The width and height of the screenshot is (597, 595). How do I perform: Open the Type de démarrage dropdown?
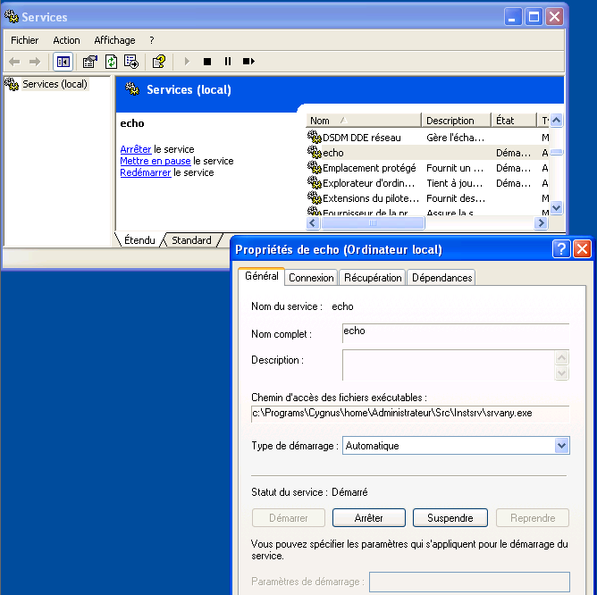tap(561, 445)
